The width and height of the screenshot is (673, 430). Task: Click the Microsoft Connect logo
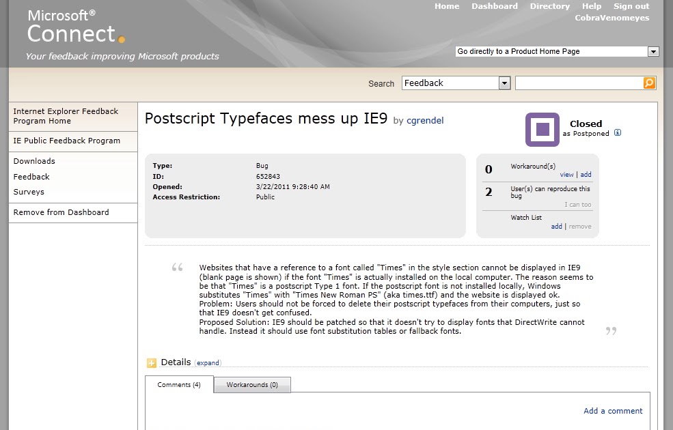(x=76, y=27)
